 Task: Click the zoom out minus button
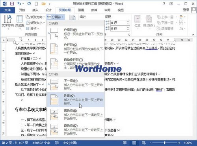[x=151, y=143]
